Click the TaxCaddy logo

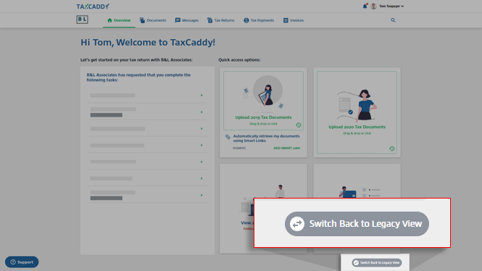(x=93, y=6)
